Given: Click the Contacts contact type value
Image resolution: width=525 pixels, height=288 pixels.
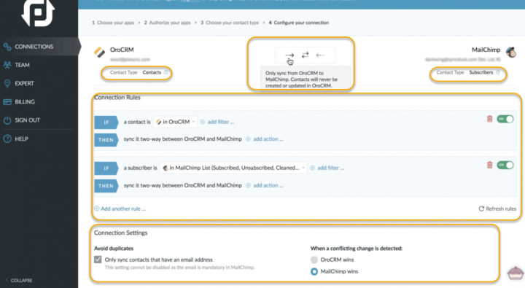Looking at the screenshot, I should click(152, 72).
